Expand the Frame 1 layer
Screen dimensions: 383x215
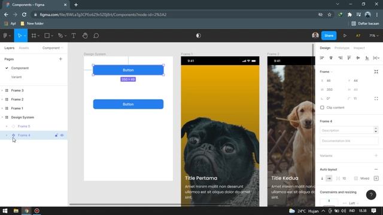2,108
